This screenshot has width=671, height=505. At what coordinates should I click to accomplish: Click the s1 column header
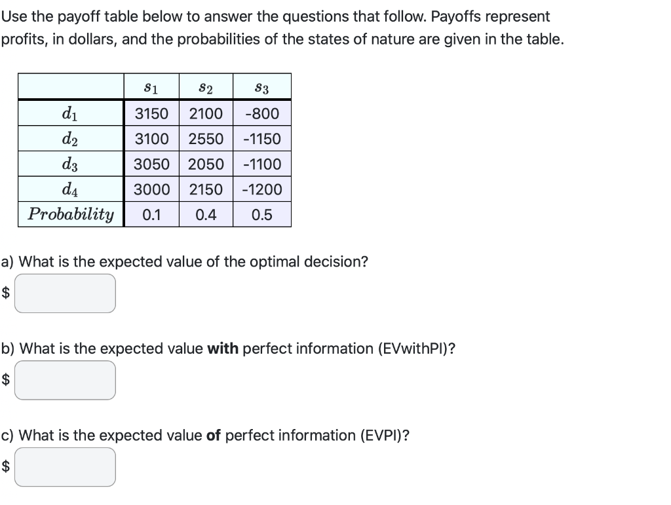[x=151, y=87]
